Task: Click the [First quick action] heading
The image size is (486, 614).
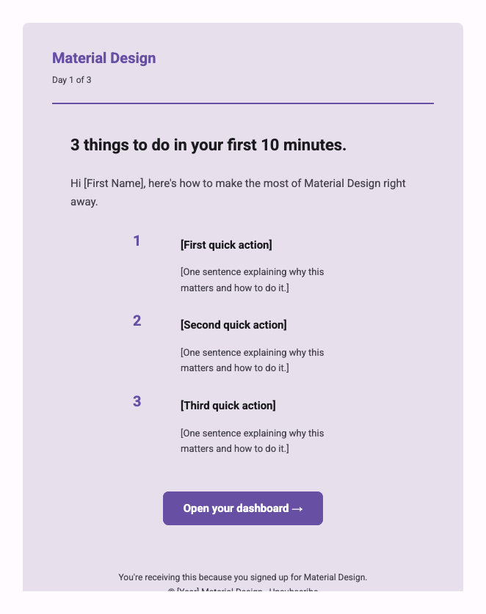Action: [226, 245]
